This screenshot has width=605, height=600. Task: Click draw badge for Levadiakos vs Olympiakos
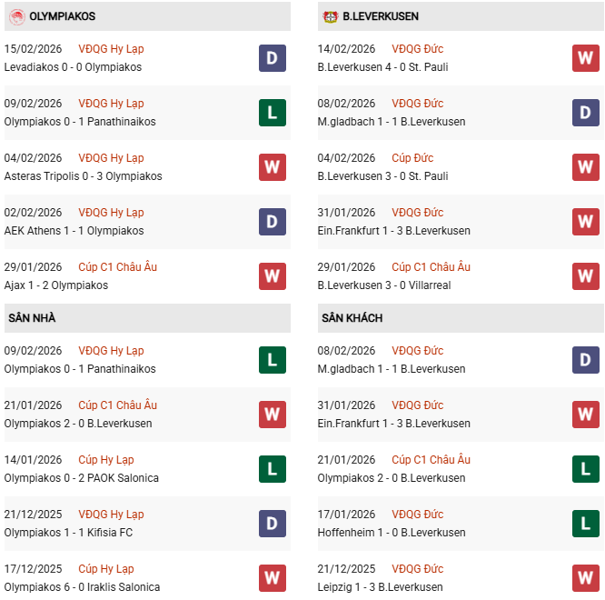[x=273, y=58]
